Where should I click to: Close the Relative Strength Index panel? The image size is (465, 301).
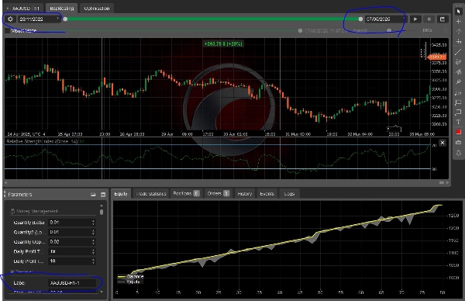coord(443,143)
